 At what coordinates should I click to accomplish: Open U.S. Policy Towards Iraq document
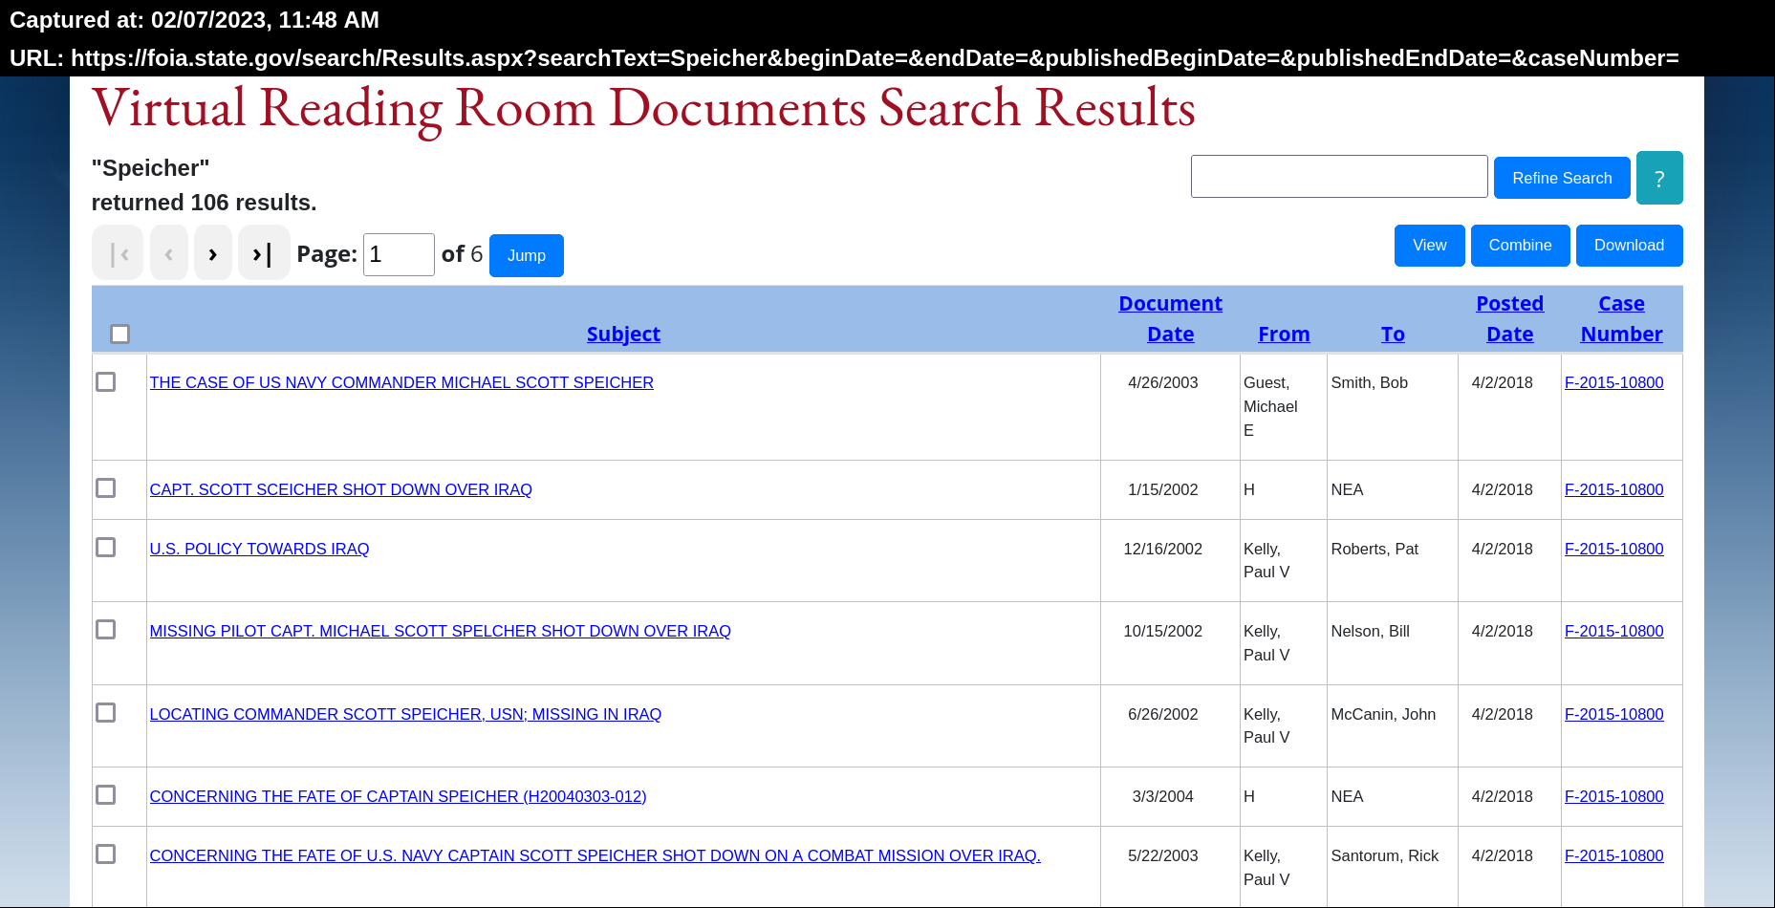click(x=259, y=549)
